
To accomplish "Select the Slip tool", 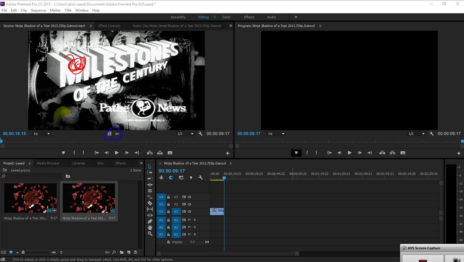I will click(150, 209).
